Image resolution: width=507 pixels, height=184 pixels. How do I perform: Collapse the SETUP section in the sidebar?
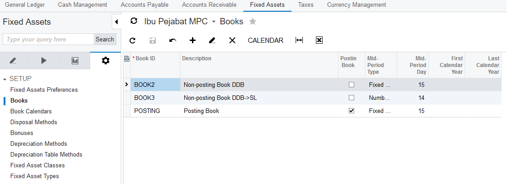click(5, 79)
